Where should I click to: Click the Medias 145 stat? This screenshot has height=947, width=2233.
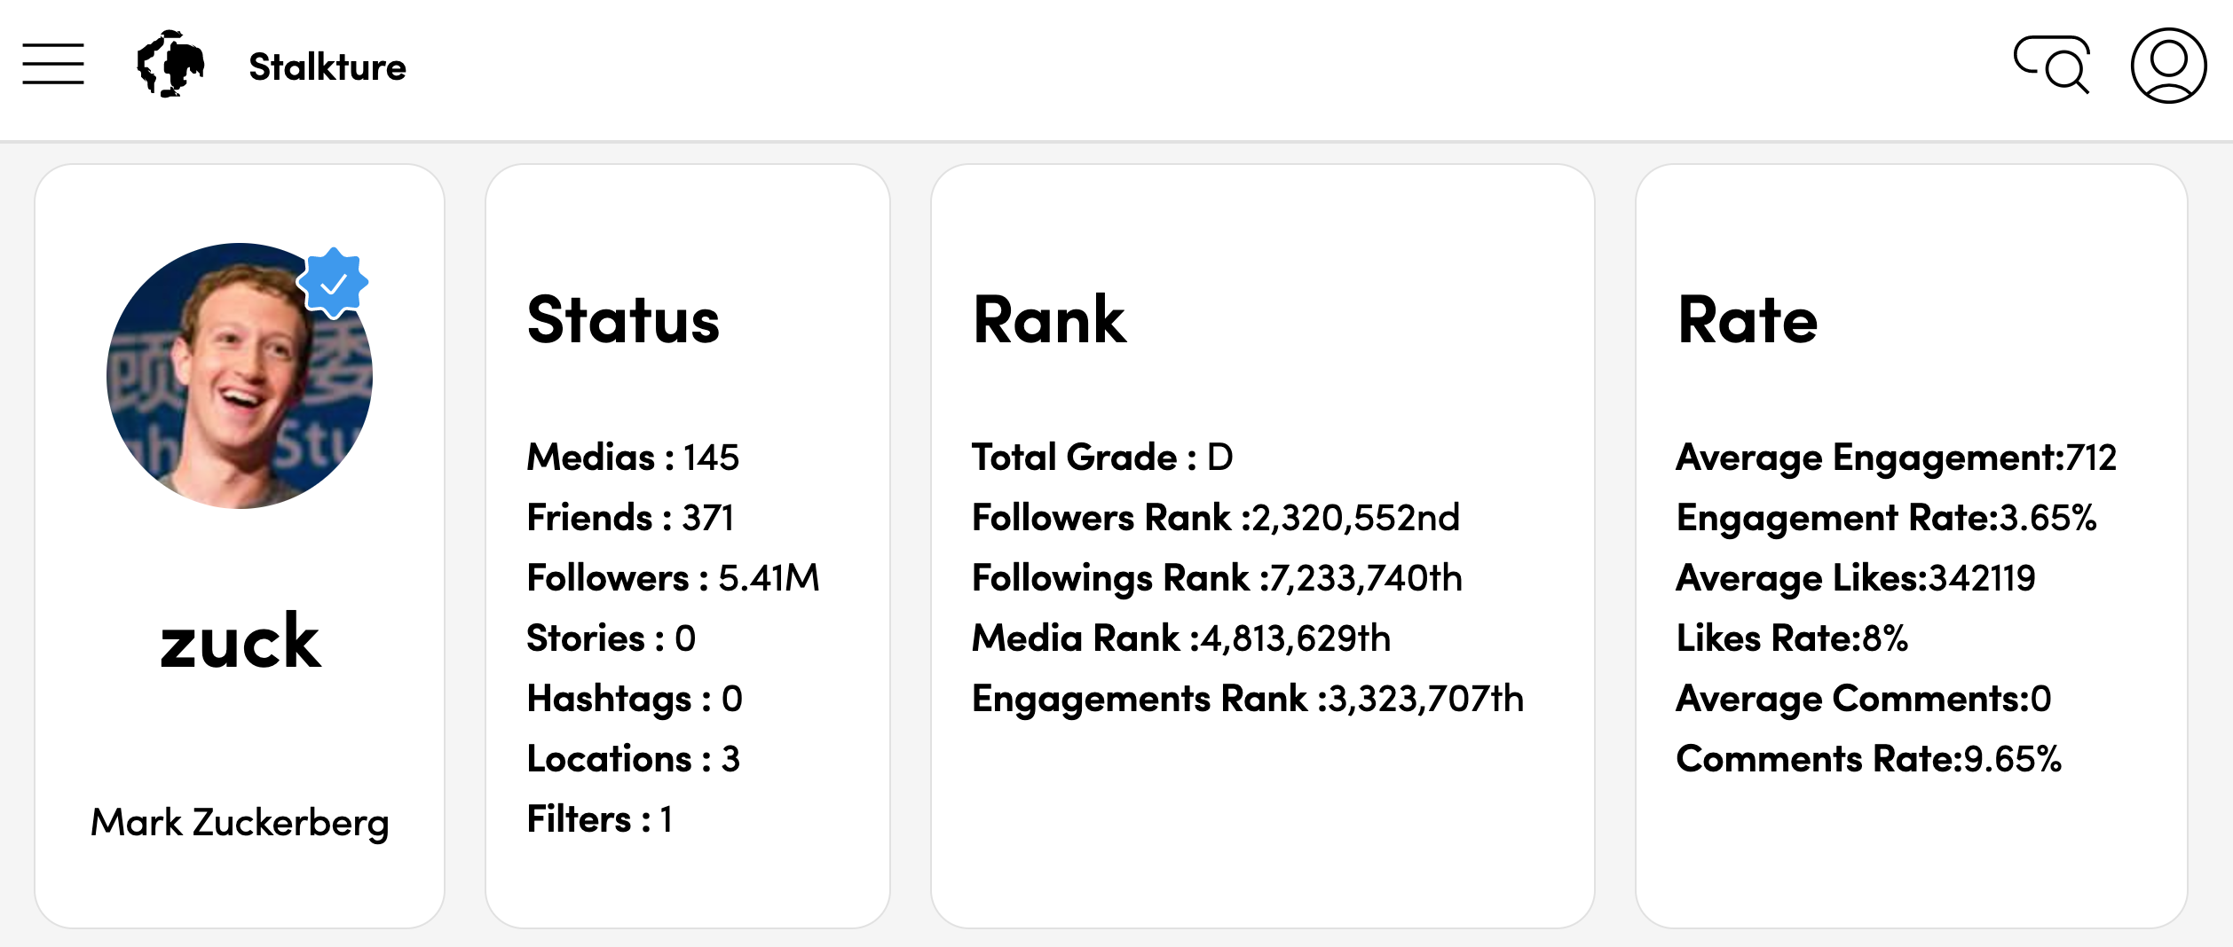coord(633,458)
